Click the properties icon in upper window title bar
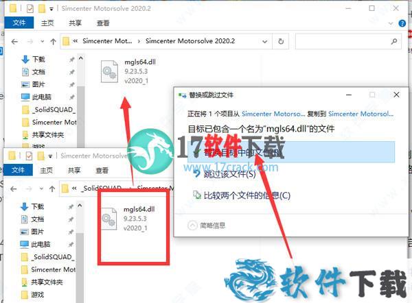Screen dimensions: 412x303 tap(30, 9)
